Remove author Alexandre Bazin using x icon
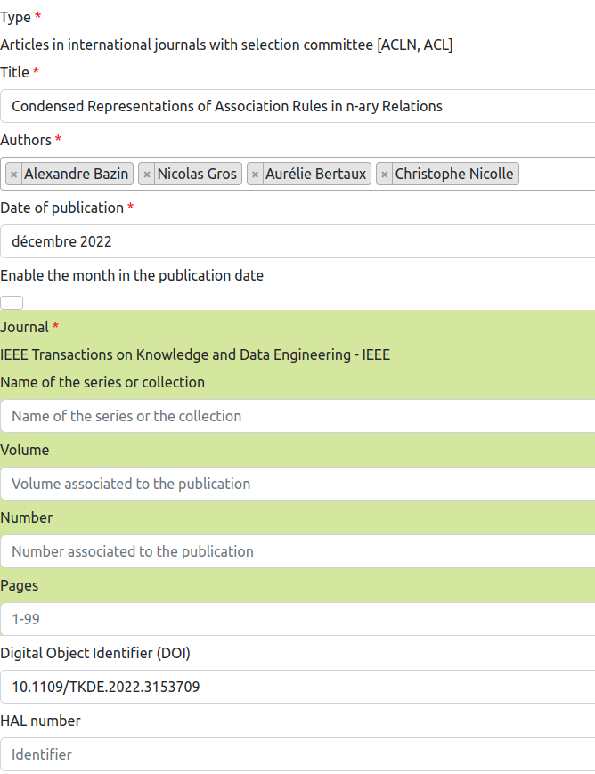 click(x=13, y=175)
